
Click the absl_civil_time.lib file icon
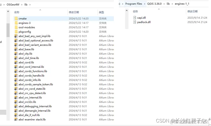coord(16,58)
